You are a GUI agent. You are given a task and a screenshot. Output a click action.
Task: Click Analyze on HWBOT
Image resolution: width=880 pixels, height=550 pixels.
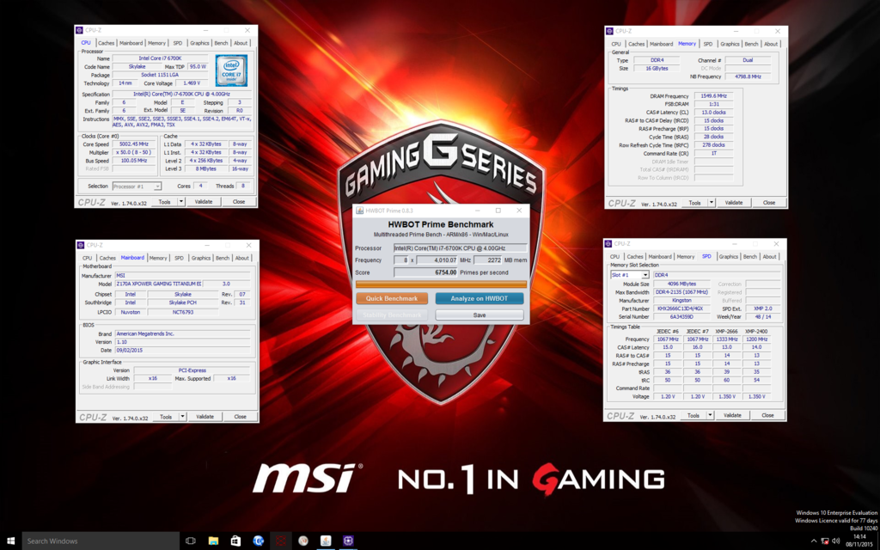tap(480, 298)
